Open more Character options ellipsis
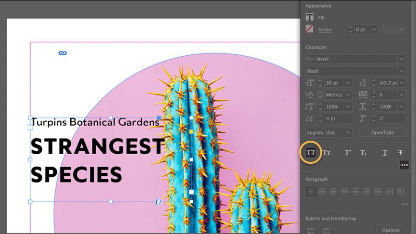 pos(405,165)
